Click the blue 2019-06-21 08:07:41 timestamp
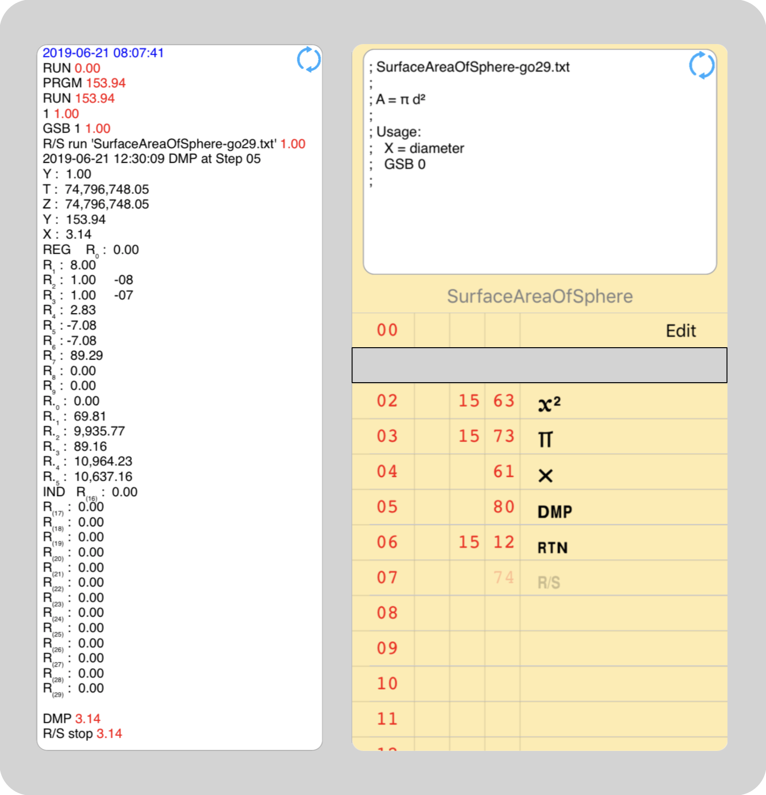Screen dimensions: 766x795 [x=103, y=53]
